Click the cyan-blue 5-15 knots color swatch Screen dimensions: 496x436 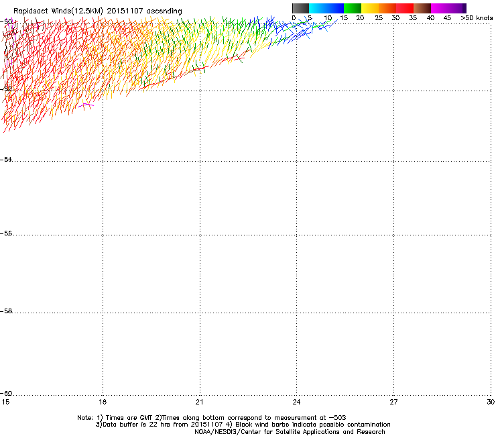326,8
